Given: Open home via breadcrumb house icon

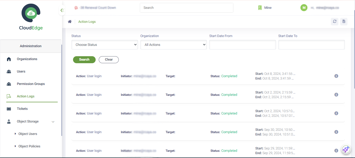Looking at the screenshot, I should click(x=70, y=22).
